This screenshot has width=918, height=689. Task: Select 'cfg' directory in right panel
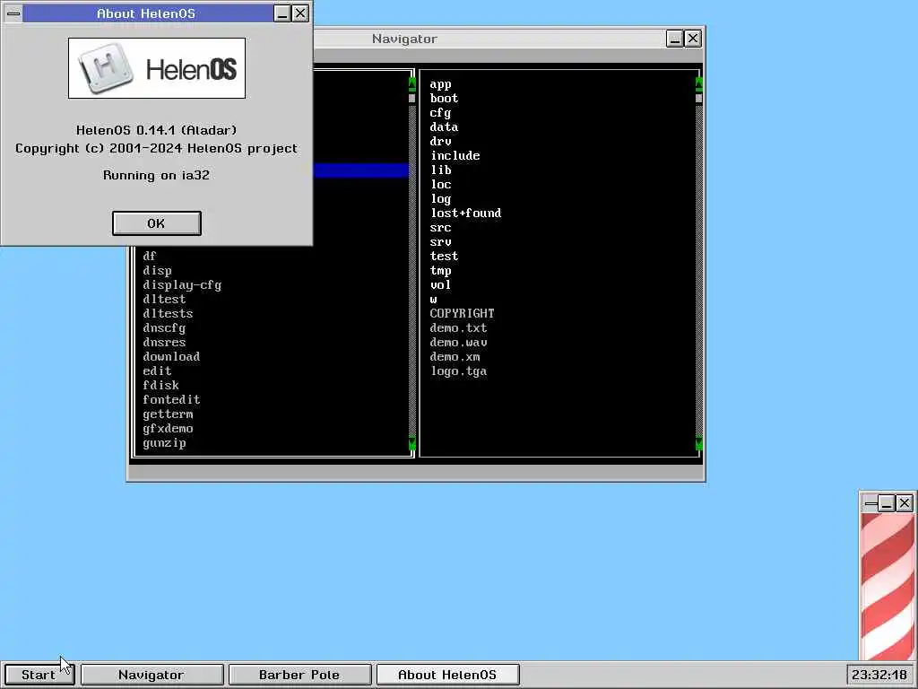pyautogui.click(x=440, y=113)
